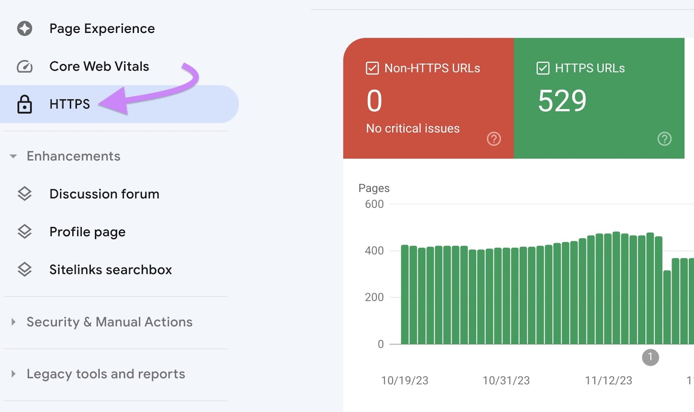The height and width of the screenshot is (412, 694).
Task: Open help for Non-HTTPS URLs card
Action: (494, 139)
